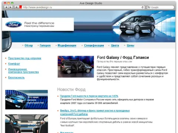This screenshot has height=133, width=178.
Task: Click the reload icon in address bar
Action: pos(142,7)
